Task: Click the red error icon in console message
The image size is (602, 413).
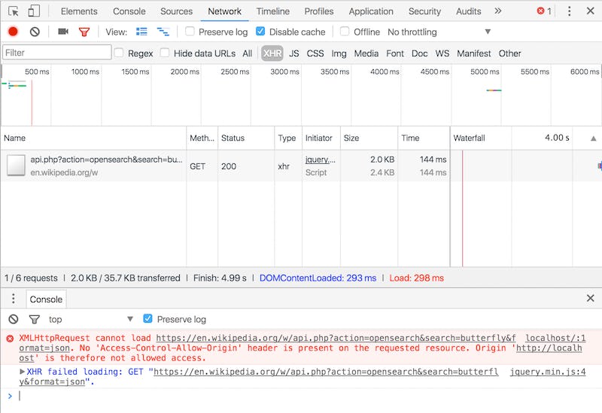Action: pos(10,339)
